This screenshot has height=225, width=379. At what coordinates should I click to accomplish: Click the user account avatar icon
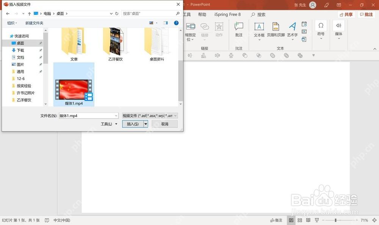[313, 5]
